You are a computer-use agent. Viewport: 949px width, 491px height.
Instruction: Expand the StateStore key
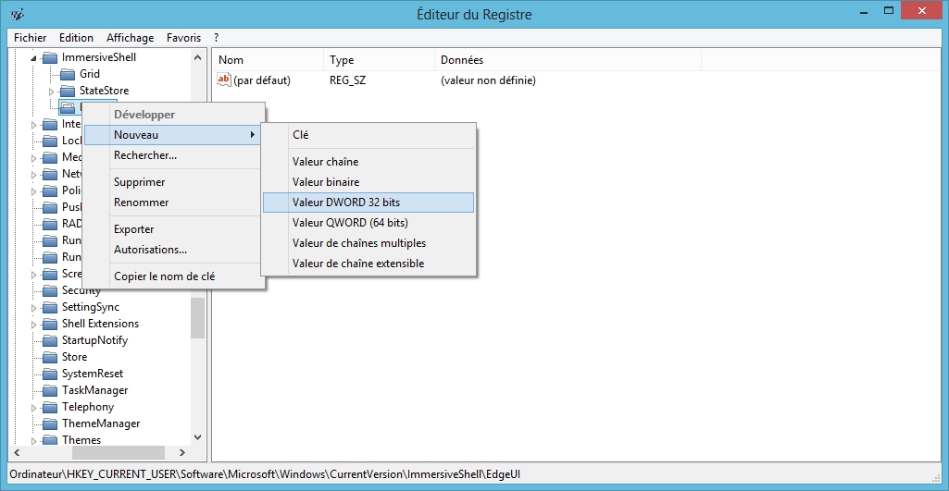[x=52, y=92]
